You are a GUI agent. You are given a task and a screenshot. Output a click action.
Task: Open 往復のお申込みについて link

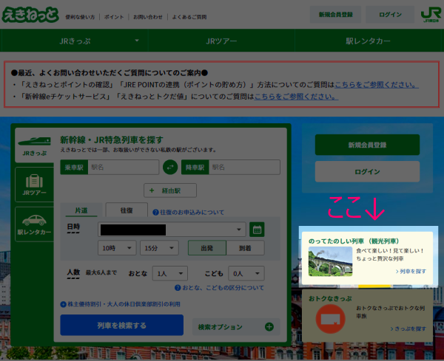pos(192,212)
